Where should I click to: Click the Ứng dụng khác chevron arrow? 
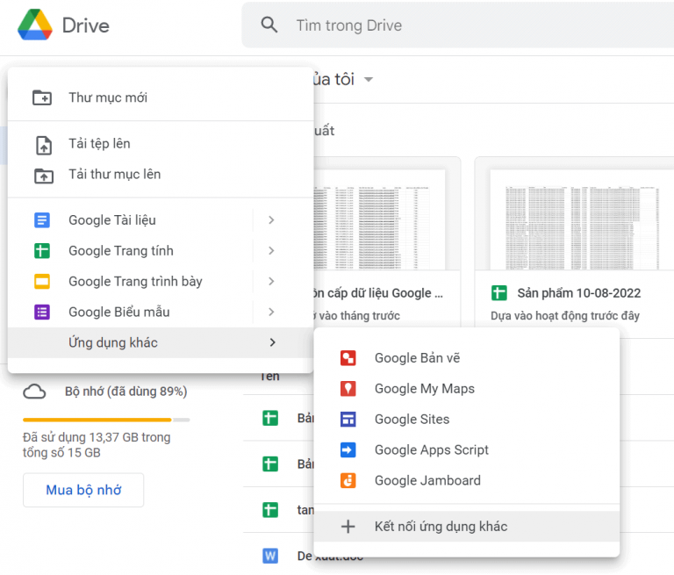(272, 342)
